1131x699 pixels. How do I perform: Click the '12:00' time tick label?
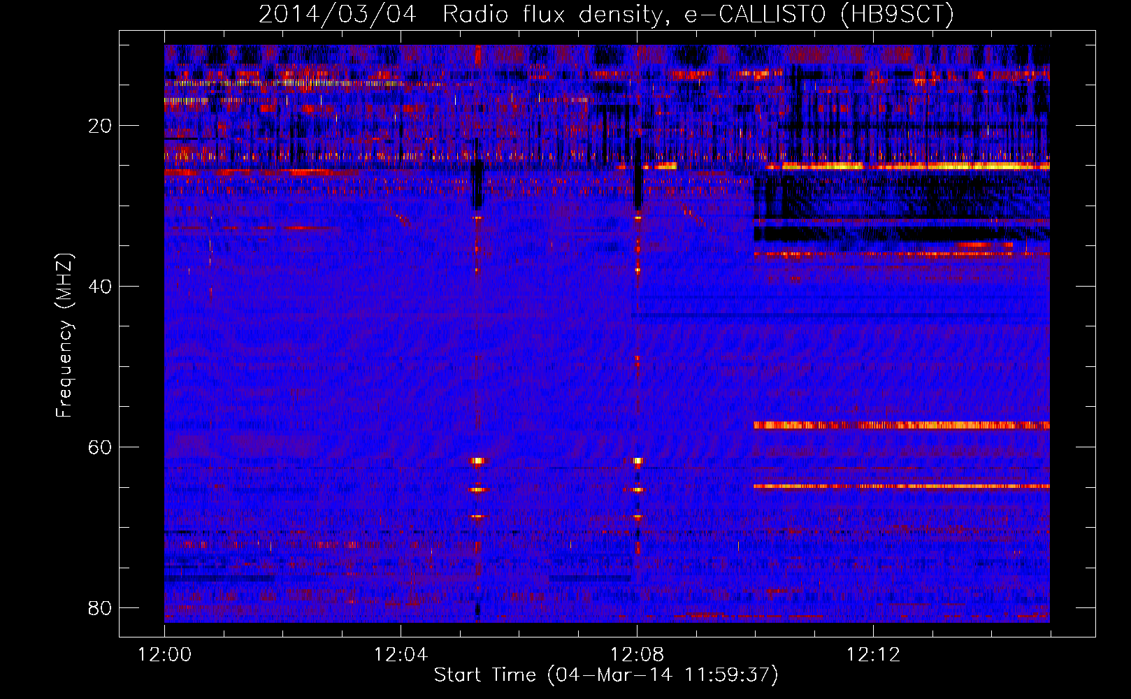(x=165, y=655)
